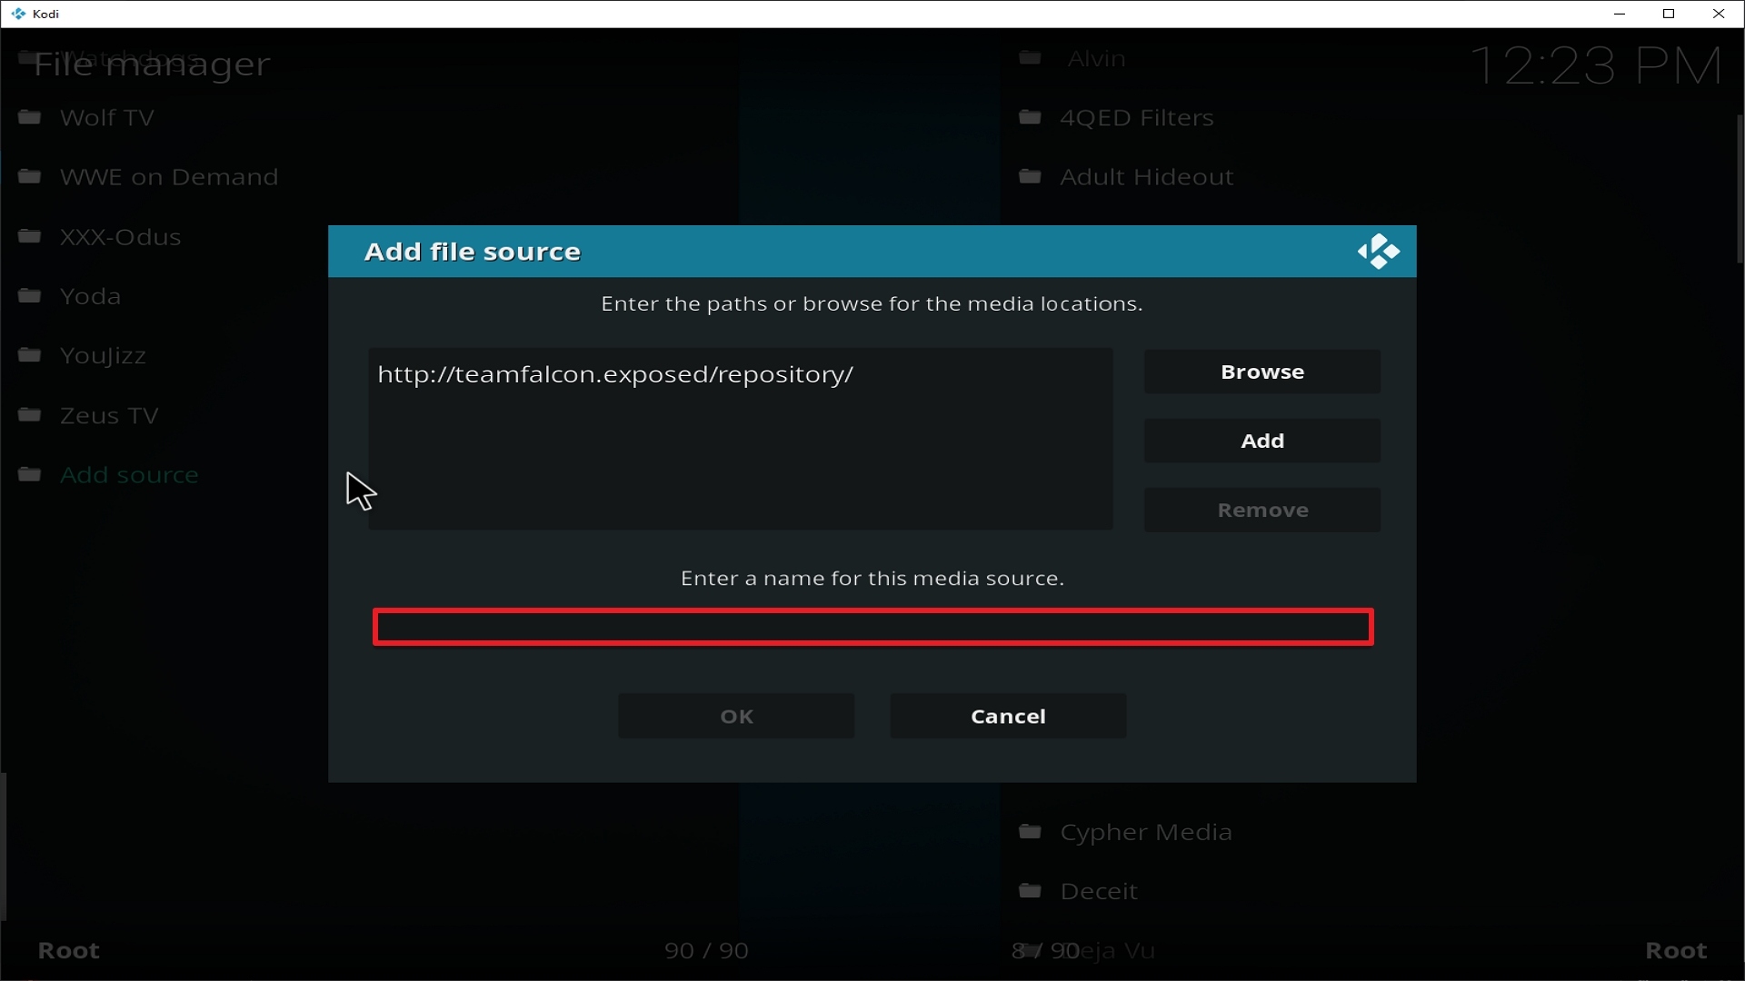Click the left pane scrollbar handle
Viewport: 1745px width, 981px height.
[4, 847]
